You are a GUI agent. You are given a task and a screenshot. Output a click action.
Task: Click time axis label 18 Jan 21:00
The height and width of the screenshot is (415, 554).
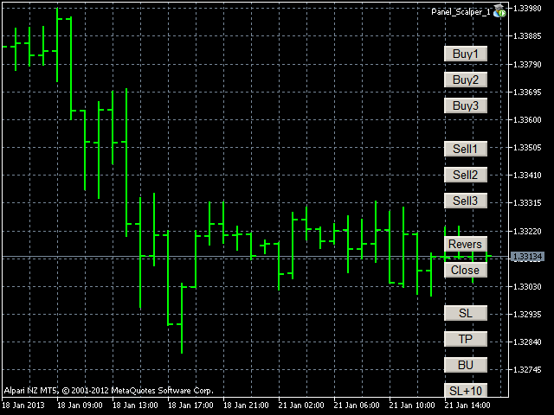point(246,405)
